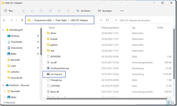Click USB-CEC Adapter breadcrumb segment
177x106 pixels.
pyautogui.click(x=79, y=20)
